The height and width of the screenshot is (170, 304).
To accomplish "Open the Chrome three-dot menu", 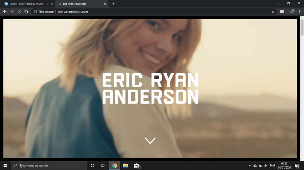I will point(299,12).
